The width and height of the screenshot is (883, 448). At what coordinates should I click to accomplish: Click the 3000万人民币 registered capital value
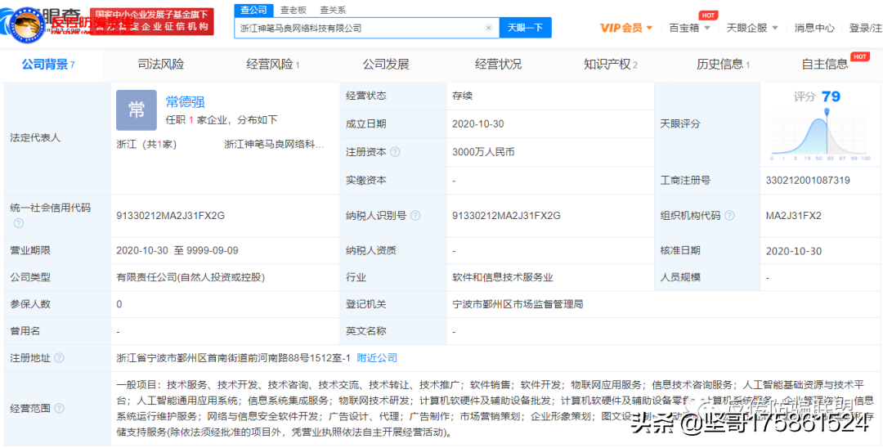483,152
